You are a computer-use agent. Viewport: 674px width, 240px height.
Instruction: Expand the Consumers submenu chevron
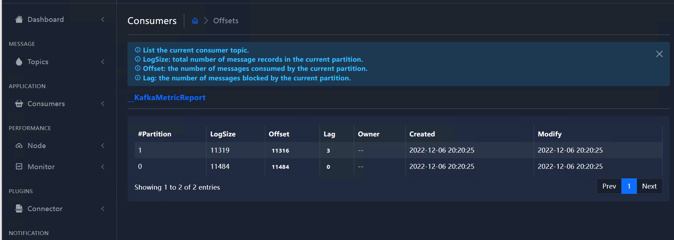pos(103,104)
